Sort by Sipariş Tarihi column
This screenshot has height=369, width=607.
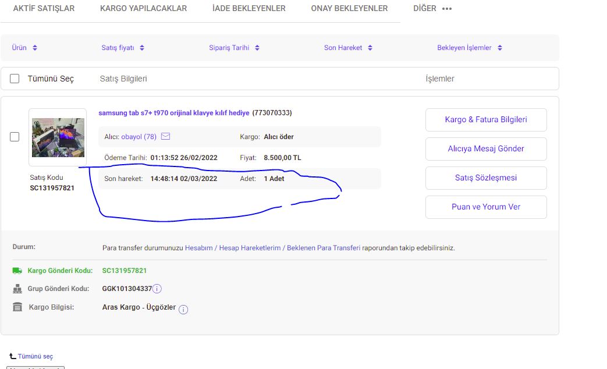(x=234, y=48)
